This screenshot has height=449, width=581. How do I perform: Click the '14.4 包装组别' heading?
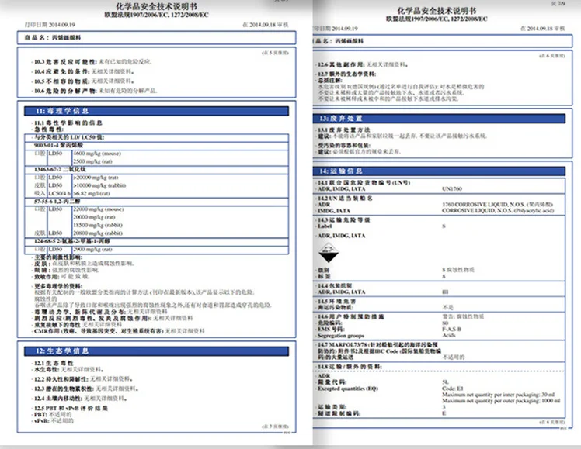pos(335,286)
